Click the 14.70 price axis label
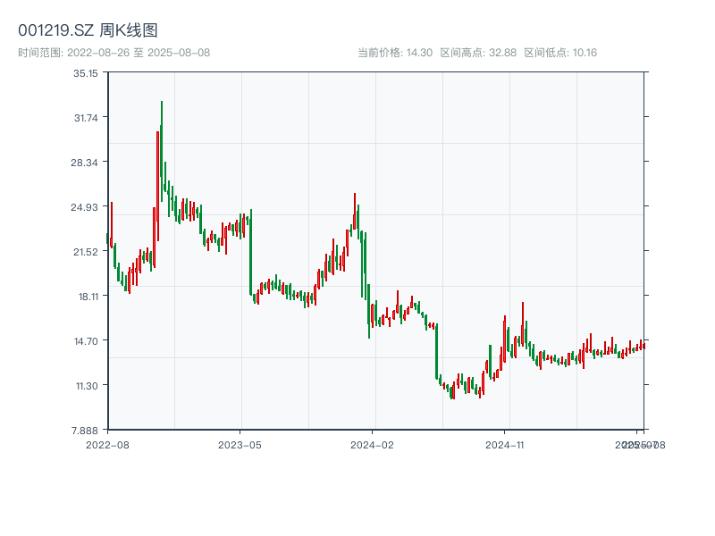This screenshot has height=536, width=715. tap(86, 341)
